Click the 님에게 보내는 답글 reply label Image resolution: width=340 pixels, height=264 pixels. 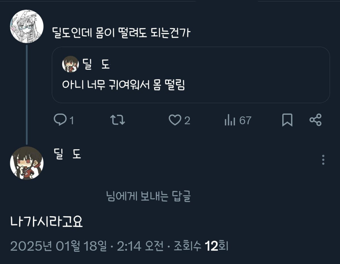148,196
